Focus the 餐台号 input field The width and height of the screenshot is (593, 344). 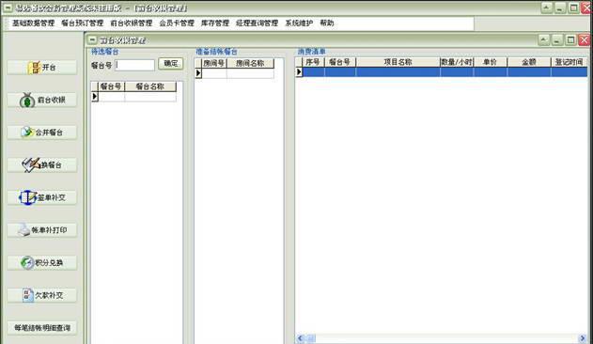(135, 65)
